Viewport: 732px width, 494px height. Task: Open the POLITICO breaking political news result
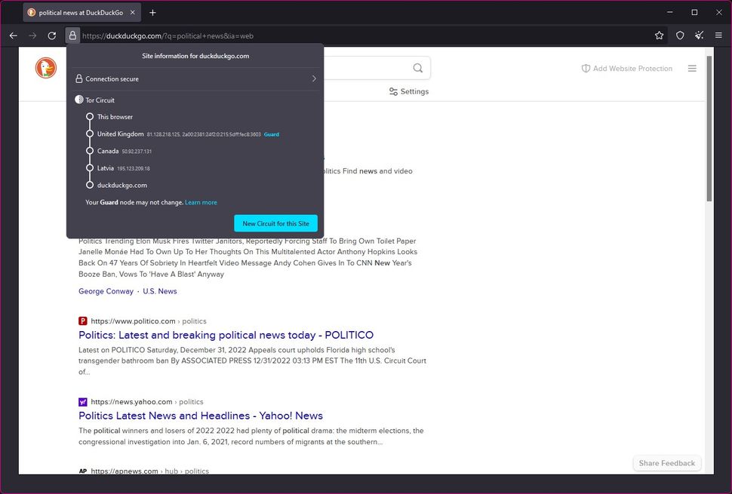[226, 335]
